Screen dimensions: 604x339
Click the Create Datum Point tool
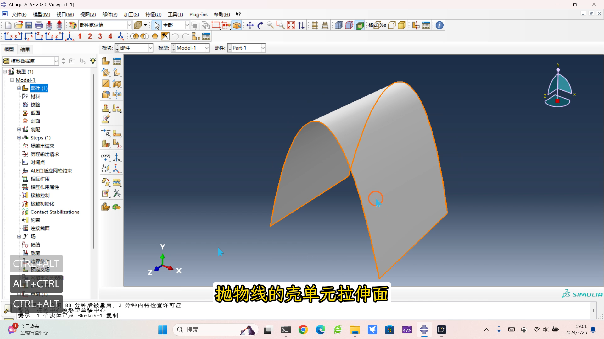point(106,157)
